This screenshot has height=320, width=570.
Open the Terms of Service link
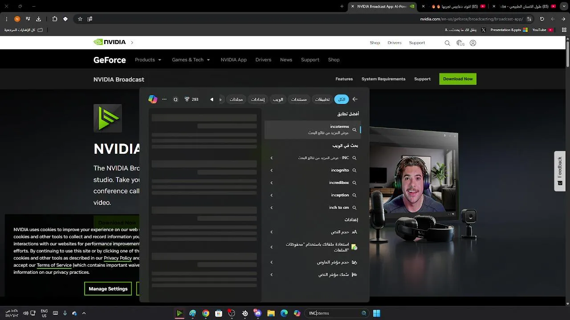point(54,265)
